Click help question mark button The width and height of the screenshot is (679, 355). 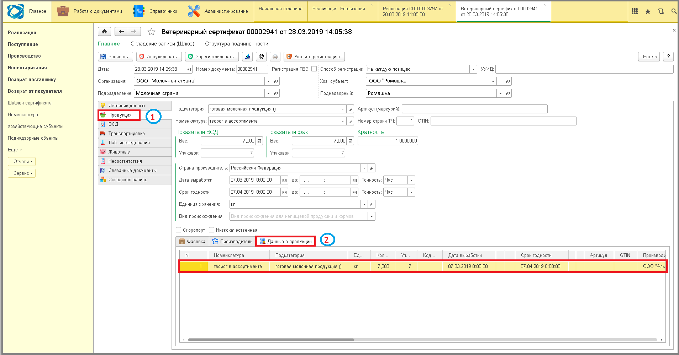coord(668,57)
